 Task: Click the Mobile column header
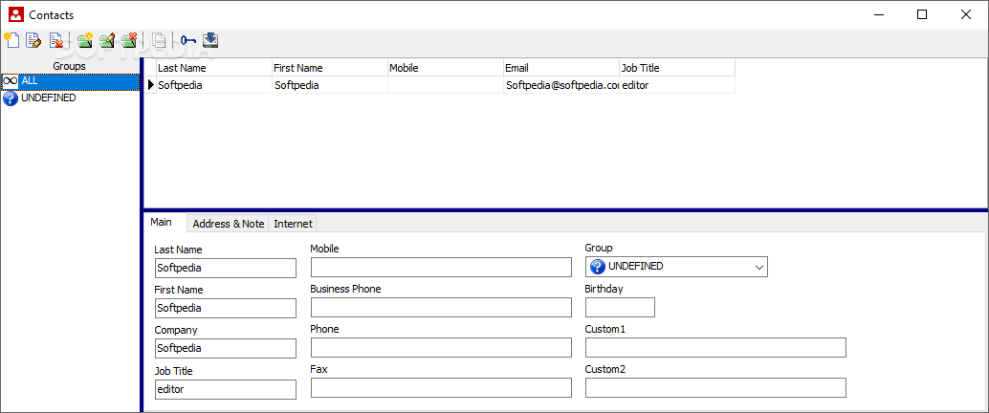(446, 68)
